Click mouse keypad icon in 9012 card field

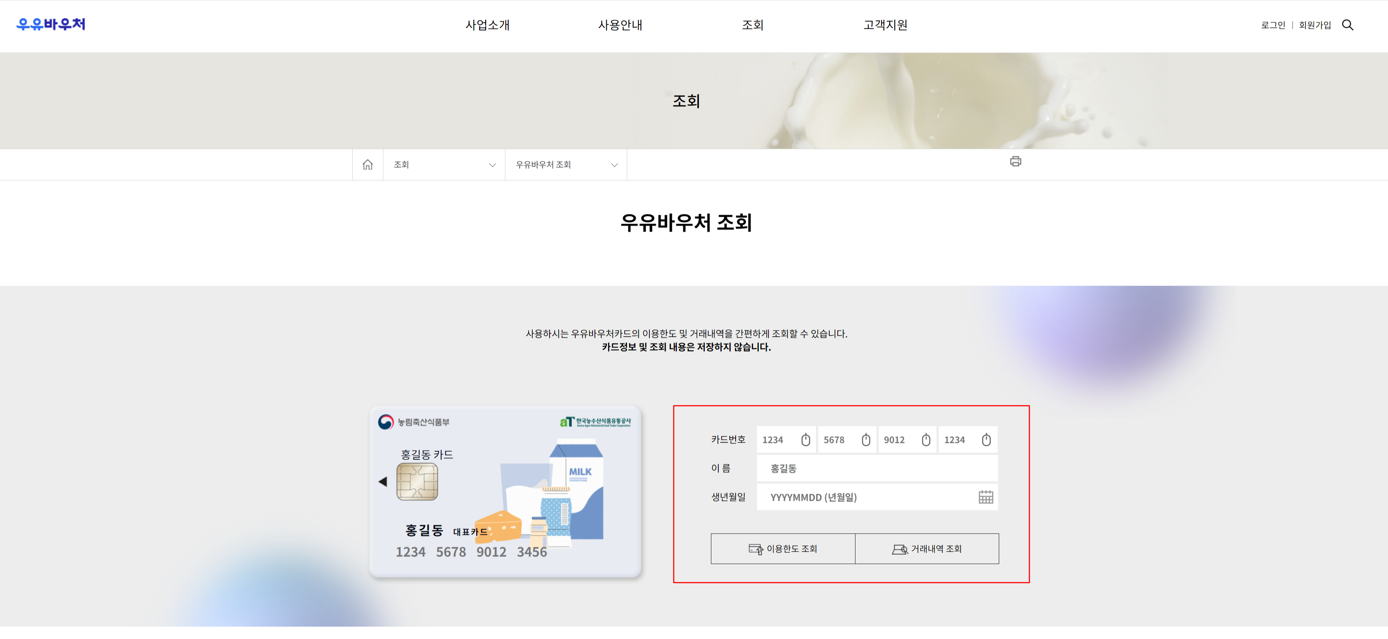point(926,440)
